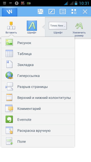This screenshot has width=91, height=162.
Task: Select the Поле menu entry
Action: click(x=38, y=141)
